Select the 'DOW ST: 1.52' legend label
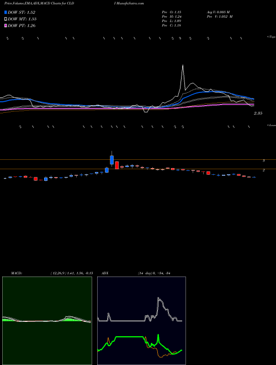 pos(22,12)
